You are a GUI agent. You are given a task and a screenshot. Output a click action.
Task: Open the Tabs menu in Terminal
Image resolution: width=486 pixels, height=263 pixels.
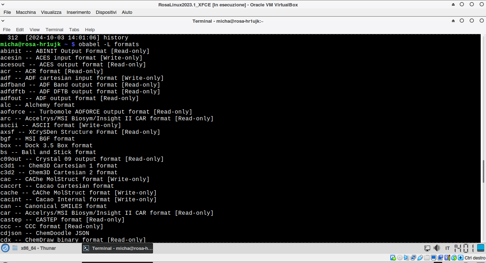click(74, 29)
